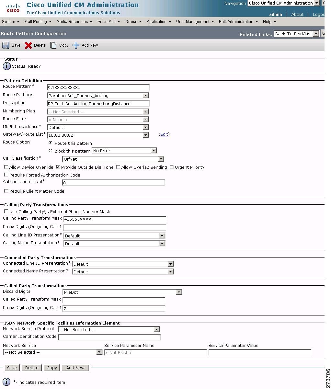The height and width of the screenshot is (389, 331).
Task: Open the Call Classification OffNet dropdown
Action: click(113, 159)
